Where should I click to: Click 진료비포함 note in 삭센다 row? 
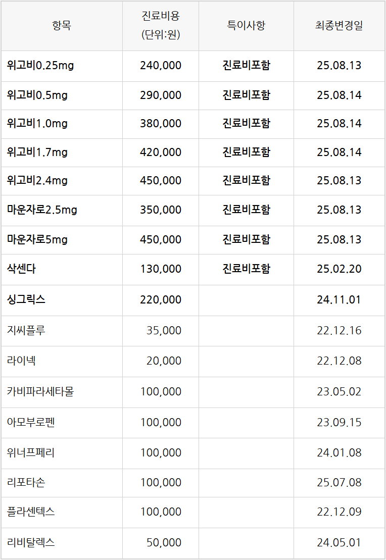tap(246, 269)
